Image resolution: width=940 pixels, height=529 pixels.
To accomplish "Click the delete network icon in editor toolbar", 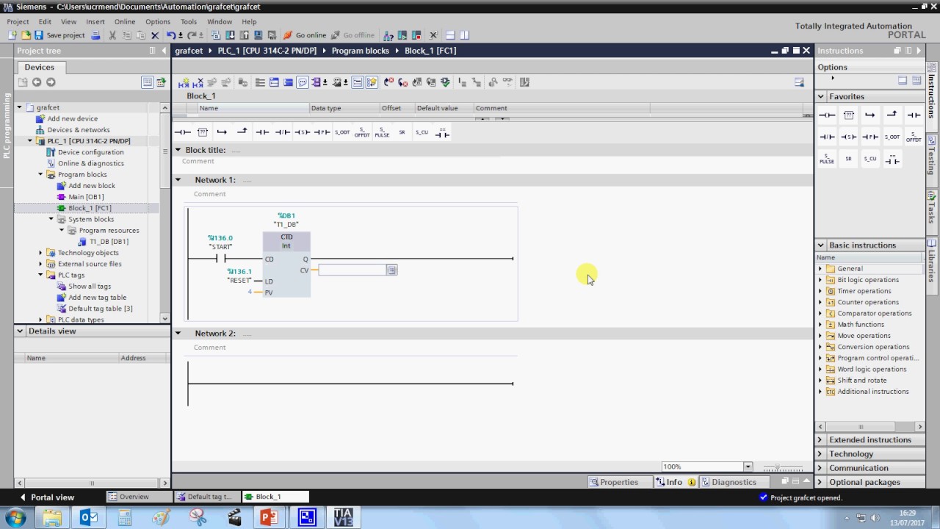I will (198, 82).
